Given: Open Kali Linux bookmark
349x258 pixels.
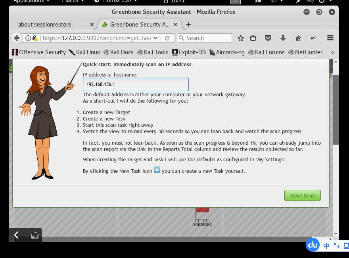Looking at the screenshot, I should pos(84,52).
